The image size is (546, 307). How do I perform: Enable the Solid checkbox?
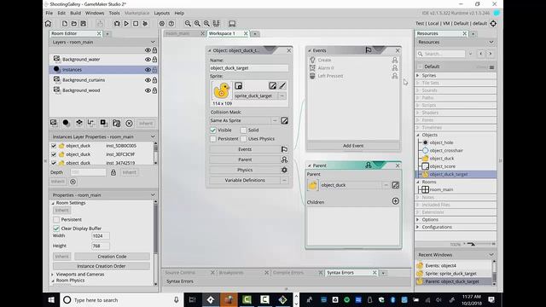[243, 130]
